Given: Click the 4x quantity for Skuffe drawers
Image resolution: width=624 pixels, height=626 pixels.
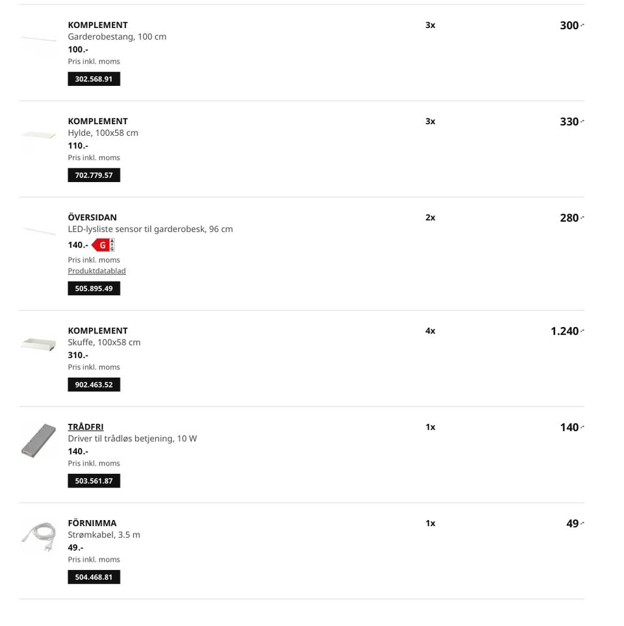Looking at the screenshot, I should pos(430,331).
